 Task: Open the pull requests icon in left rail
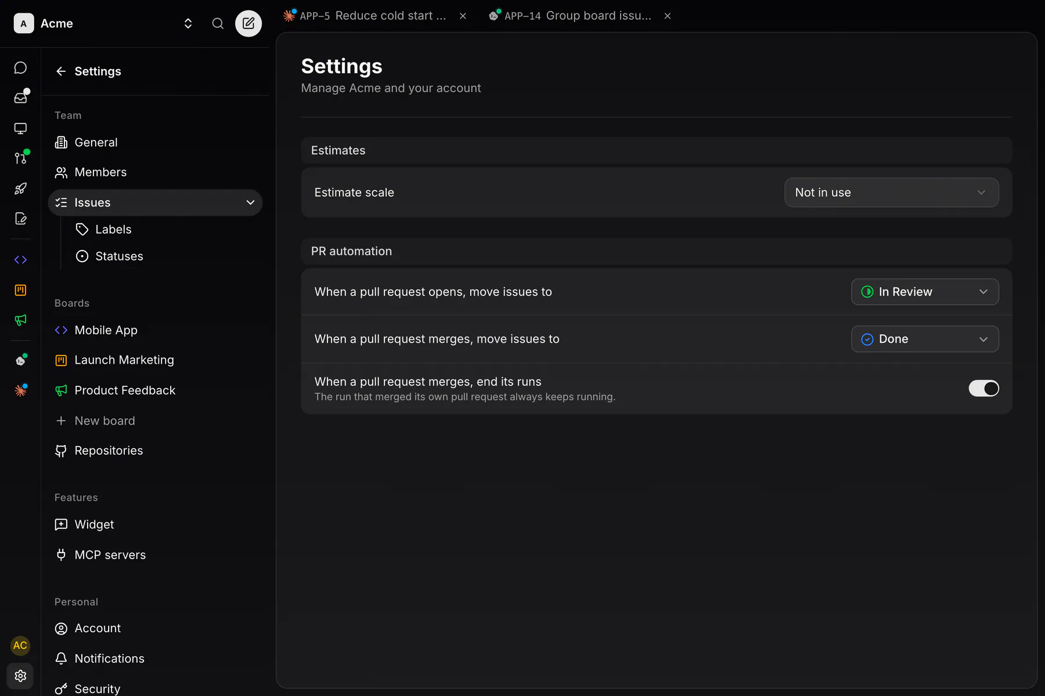[x=20, y=158]
